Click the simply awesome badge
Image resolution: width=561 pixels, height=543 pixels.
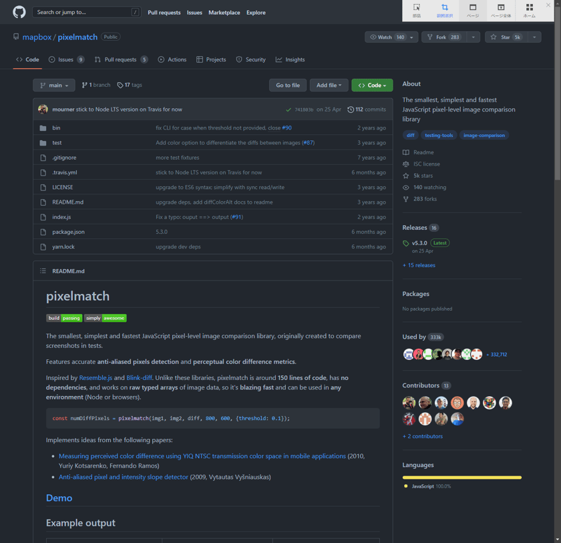click(106, 318)
